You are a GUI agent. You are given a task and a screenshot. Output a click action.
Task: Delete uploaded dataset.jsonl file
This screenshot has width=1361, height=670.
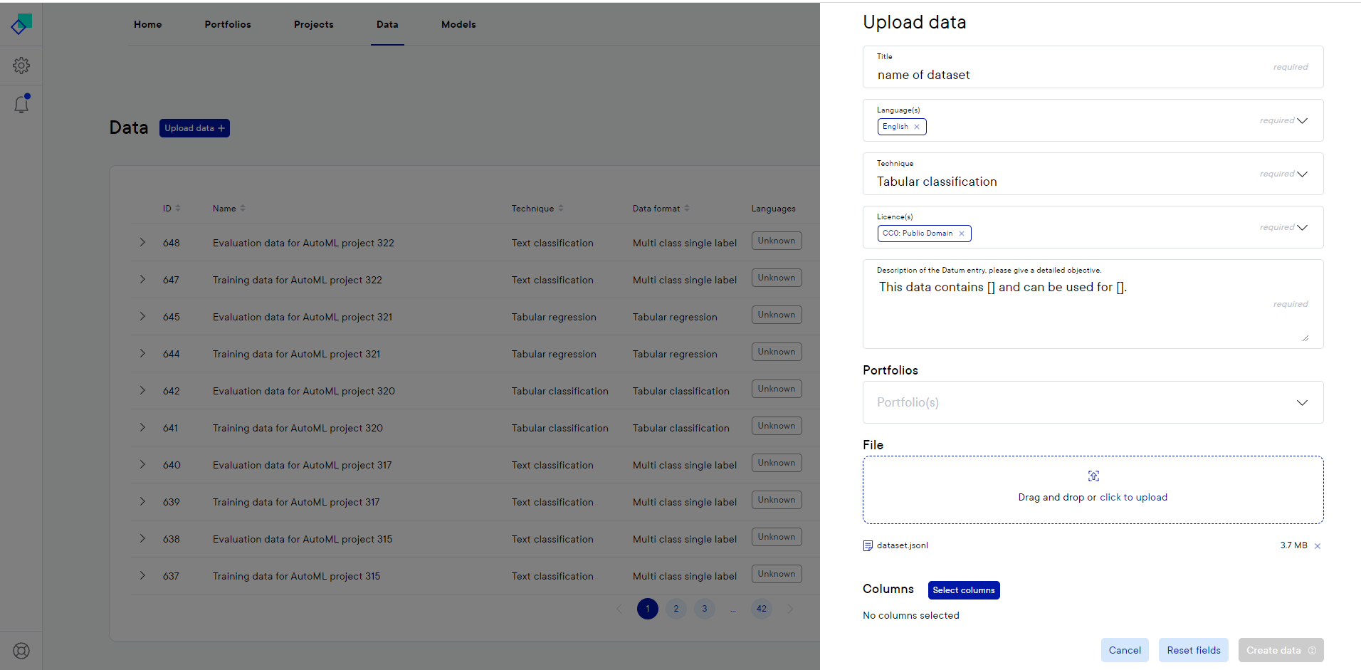1318,546
